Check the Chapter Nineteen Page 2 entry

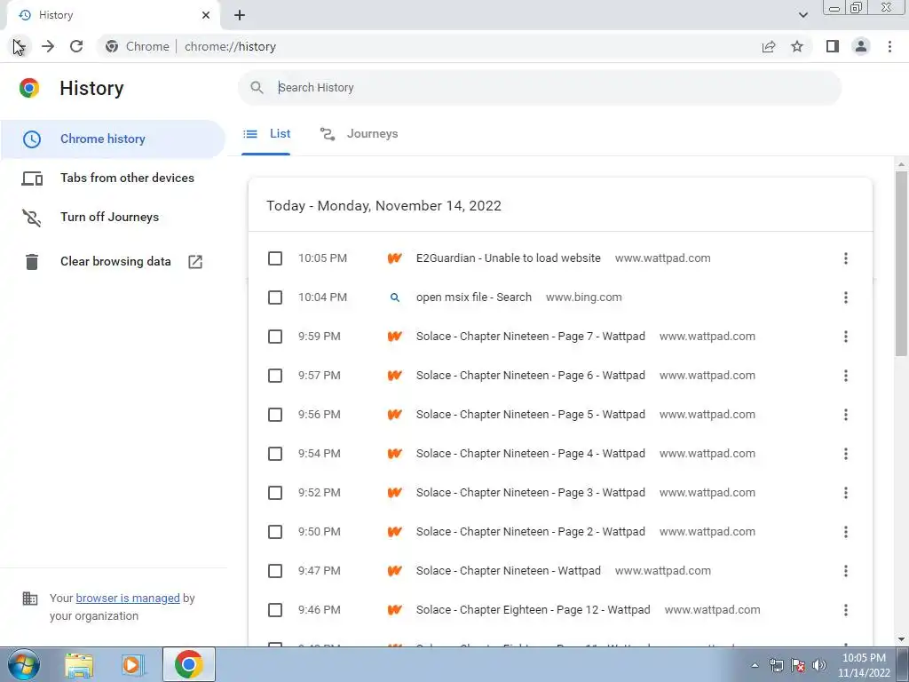point(275,532)
